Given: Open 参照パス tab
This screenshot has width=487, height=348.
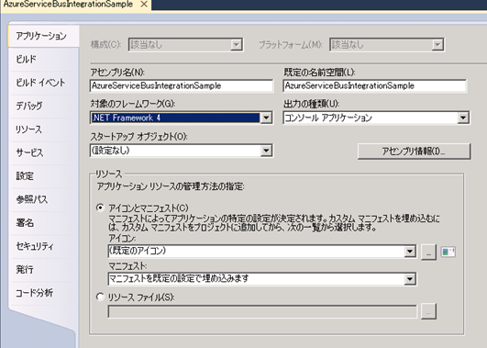Looking at the screenshot, I should 32,199.
